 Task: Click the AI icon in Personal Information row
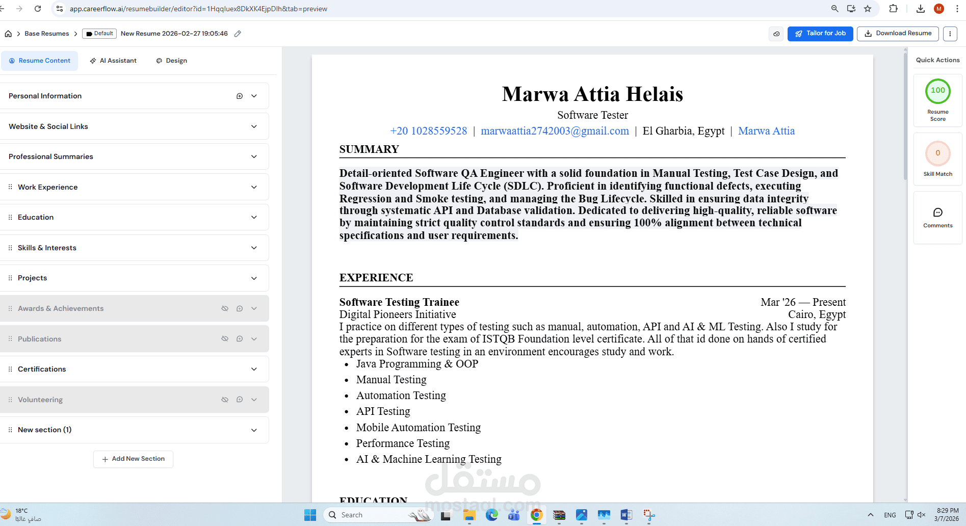pyautogui.click(x=240, y=96)
